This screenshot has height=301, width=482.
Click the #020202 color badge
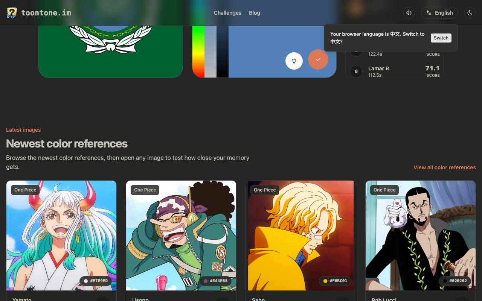455,281
